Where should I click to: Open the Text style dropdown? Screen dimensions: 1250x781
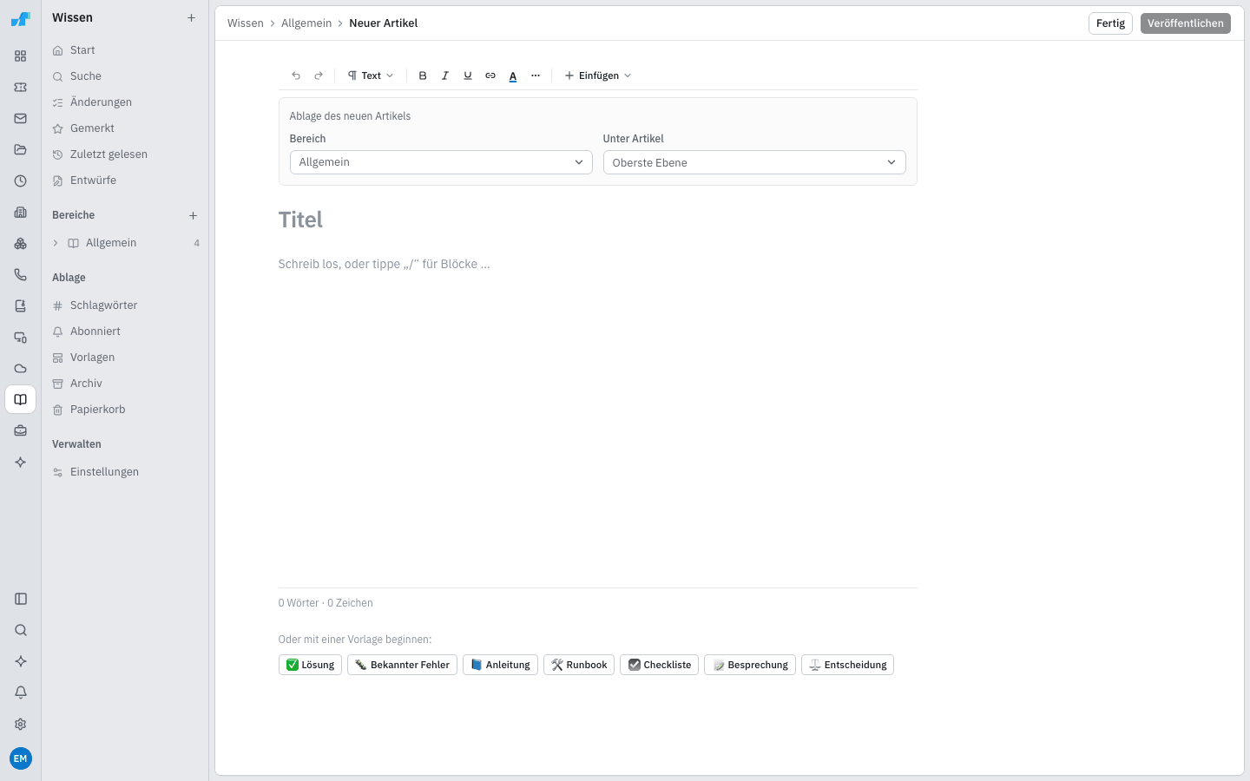[x=371, y=75]
